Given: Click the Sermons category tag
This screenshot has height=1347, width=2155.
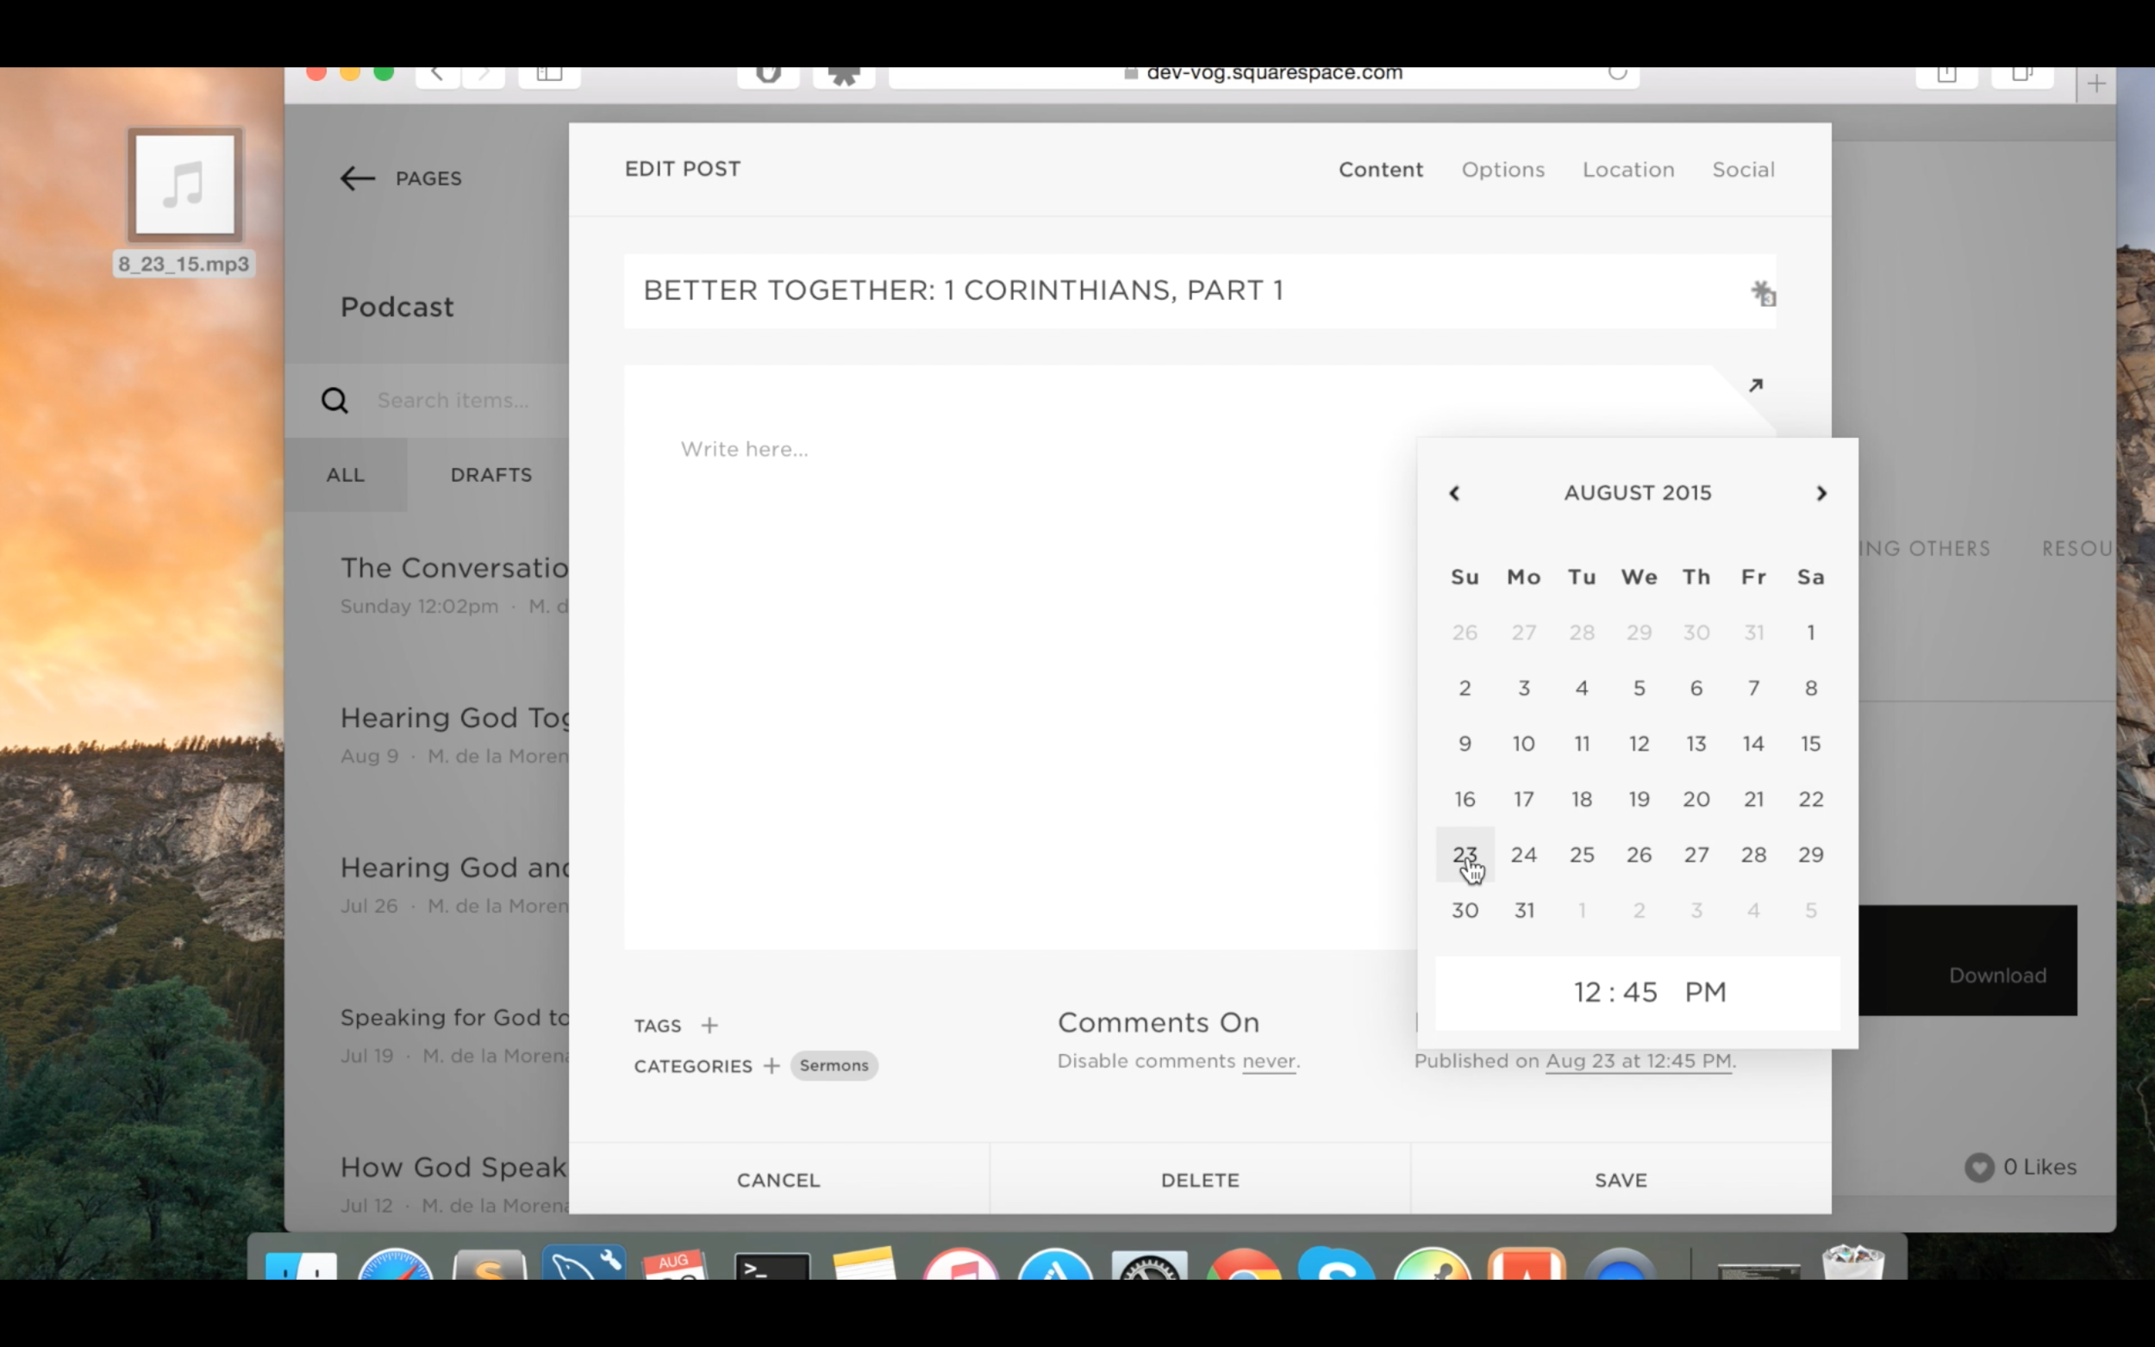Looking at the screenshot, I should 834,1065.
